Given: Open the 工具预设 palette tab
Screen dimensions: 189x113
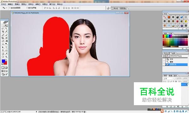Looking at the screenshot, I should click(x=115, y=8).
